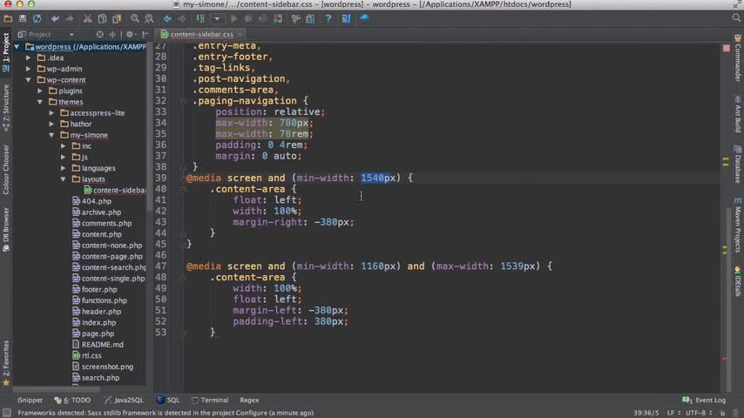Open the Help question mark icon
This screenshot has height=418, width=744.
pos(328,18)
